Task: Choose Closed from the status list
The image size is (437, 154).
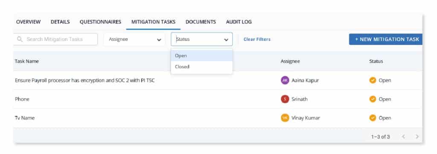Action: pos(201,67)
